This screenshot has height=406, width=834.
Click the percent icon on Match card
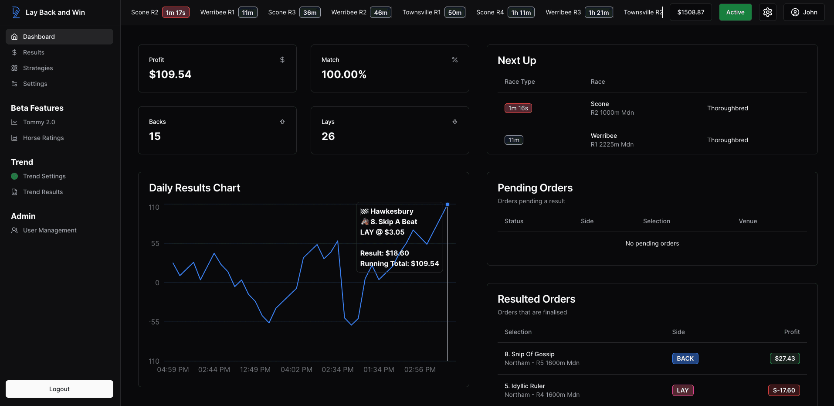(454, 60)
